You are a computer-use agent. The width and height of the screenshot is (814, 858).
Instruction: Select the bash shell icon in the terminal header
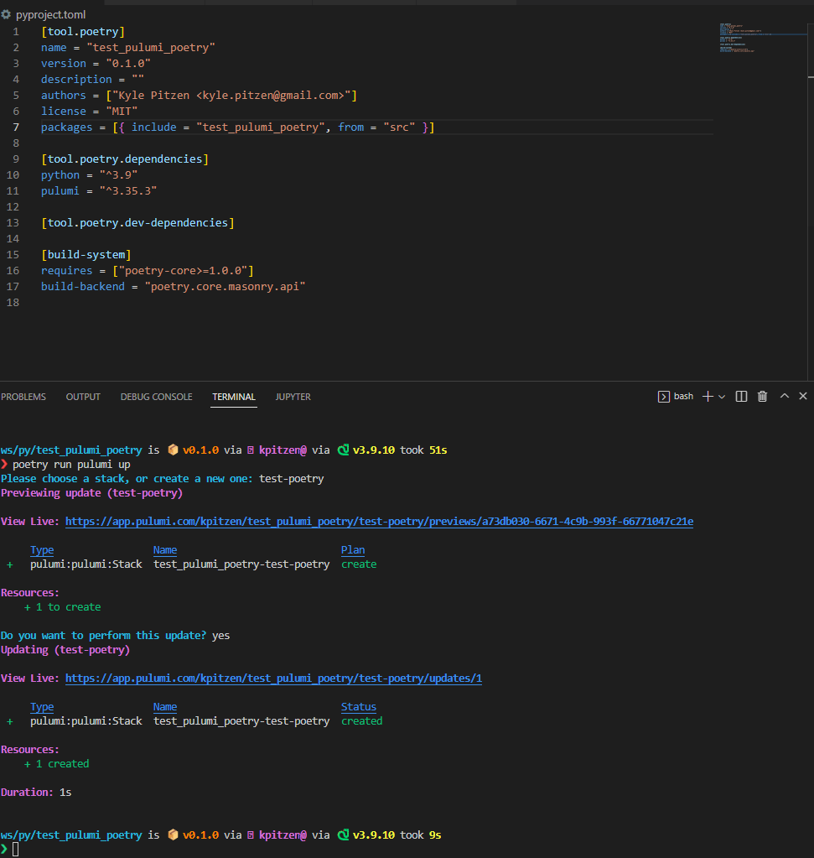point(664,396)
